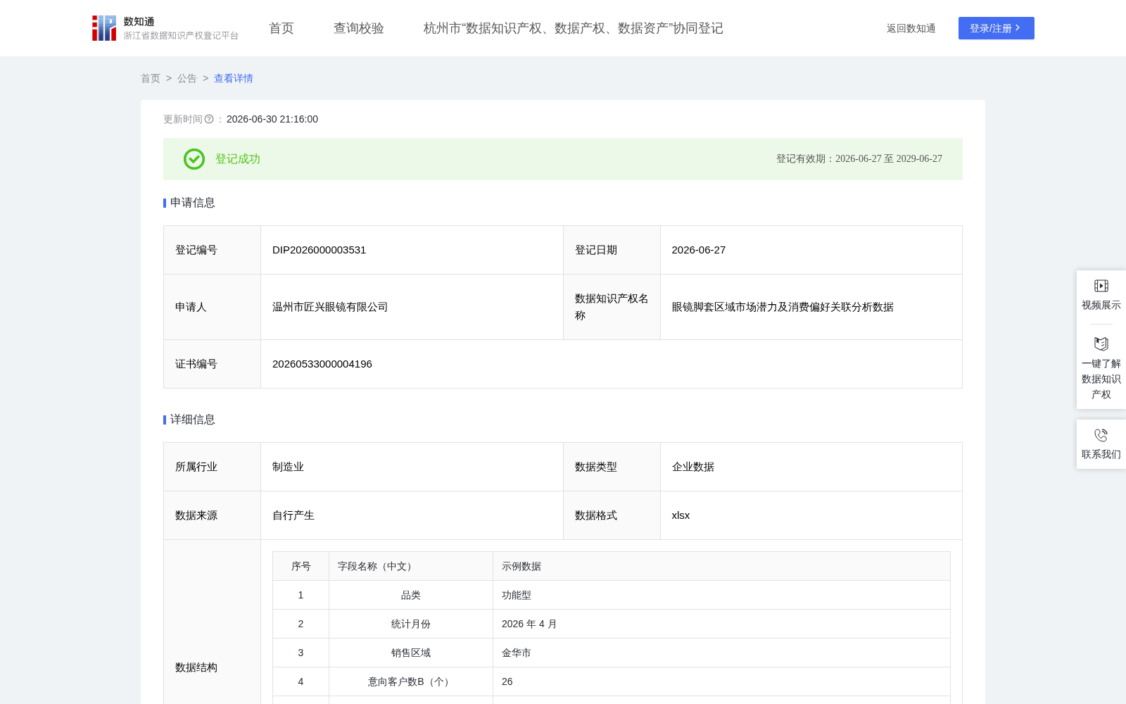This screenshot has height=704, width=1126.
Task: Select the certificate number 20260533000004196
Action: point(322,364)
